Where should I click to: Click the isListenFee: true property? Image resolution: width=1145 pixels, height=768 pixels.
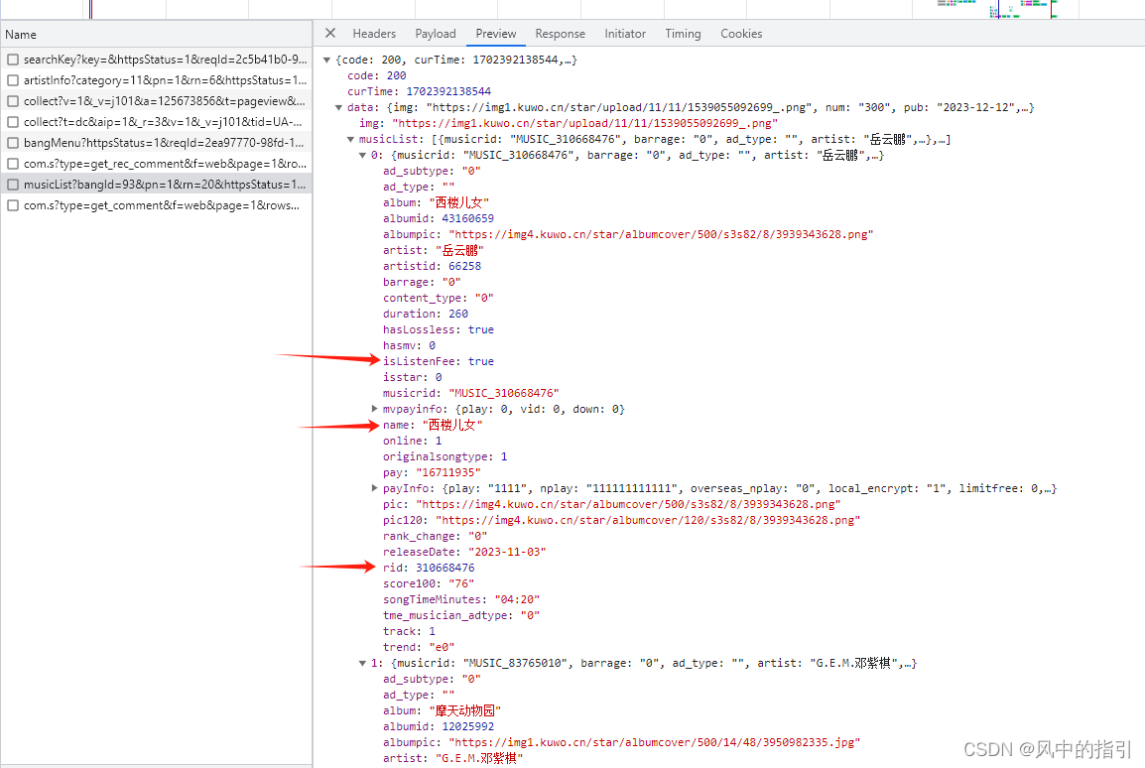coord(439,361)
